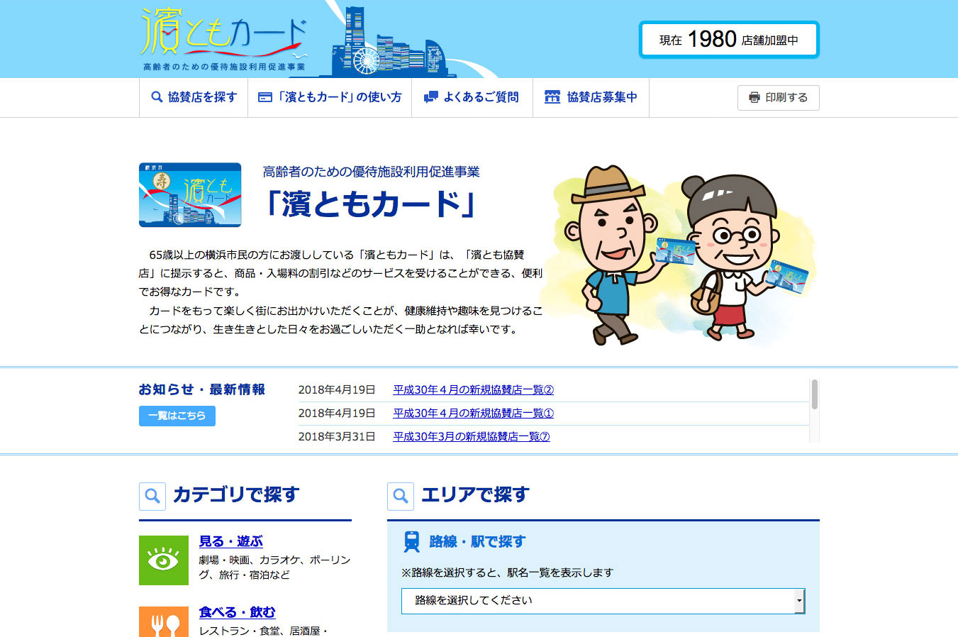Click the 現在 1980 店舗加盟中 counter box
958x637 pixels.
pyautogui.click(x=729, y=40)
